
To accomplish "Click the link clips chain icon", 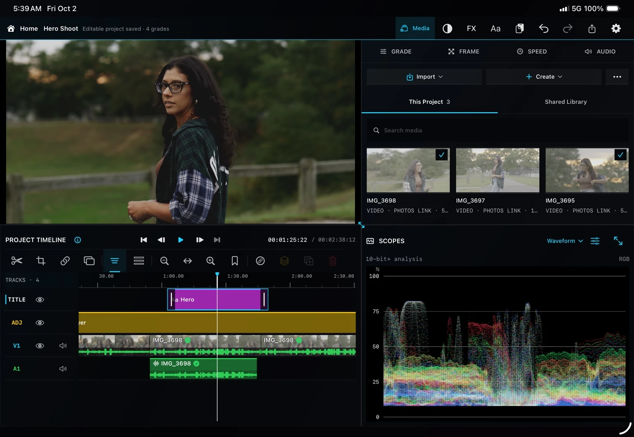I will click(65, 261).
